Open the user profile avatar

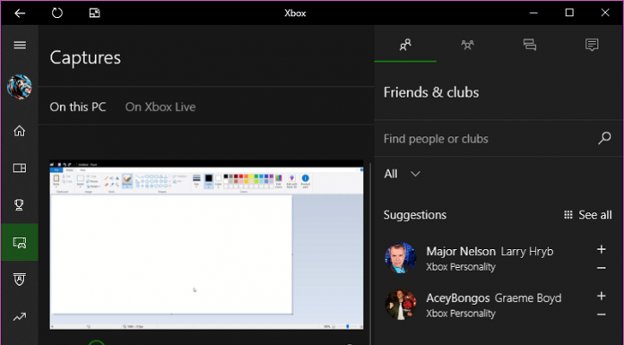click(x=20, y=87)
